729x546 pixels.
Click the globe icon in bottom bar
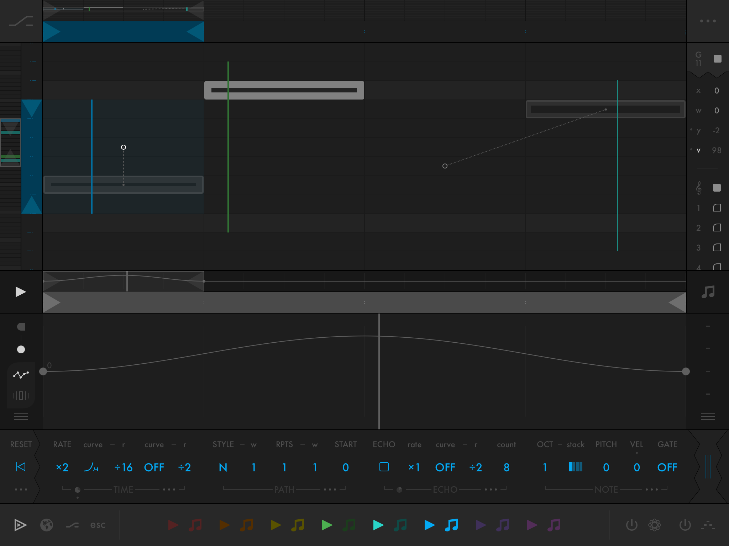[x=47, y=525]
